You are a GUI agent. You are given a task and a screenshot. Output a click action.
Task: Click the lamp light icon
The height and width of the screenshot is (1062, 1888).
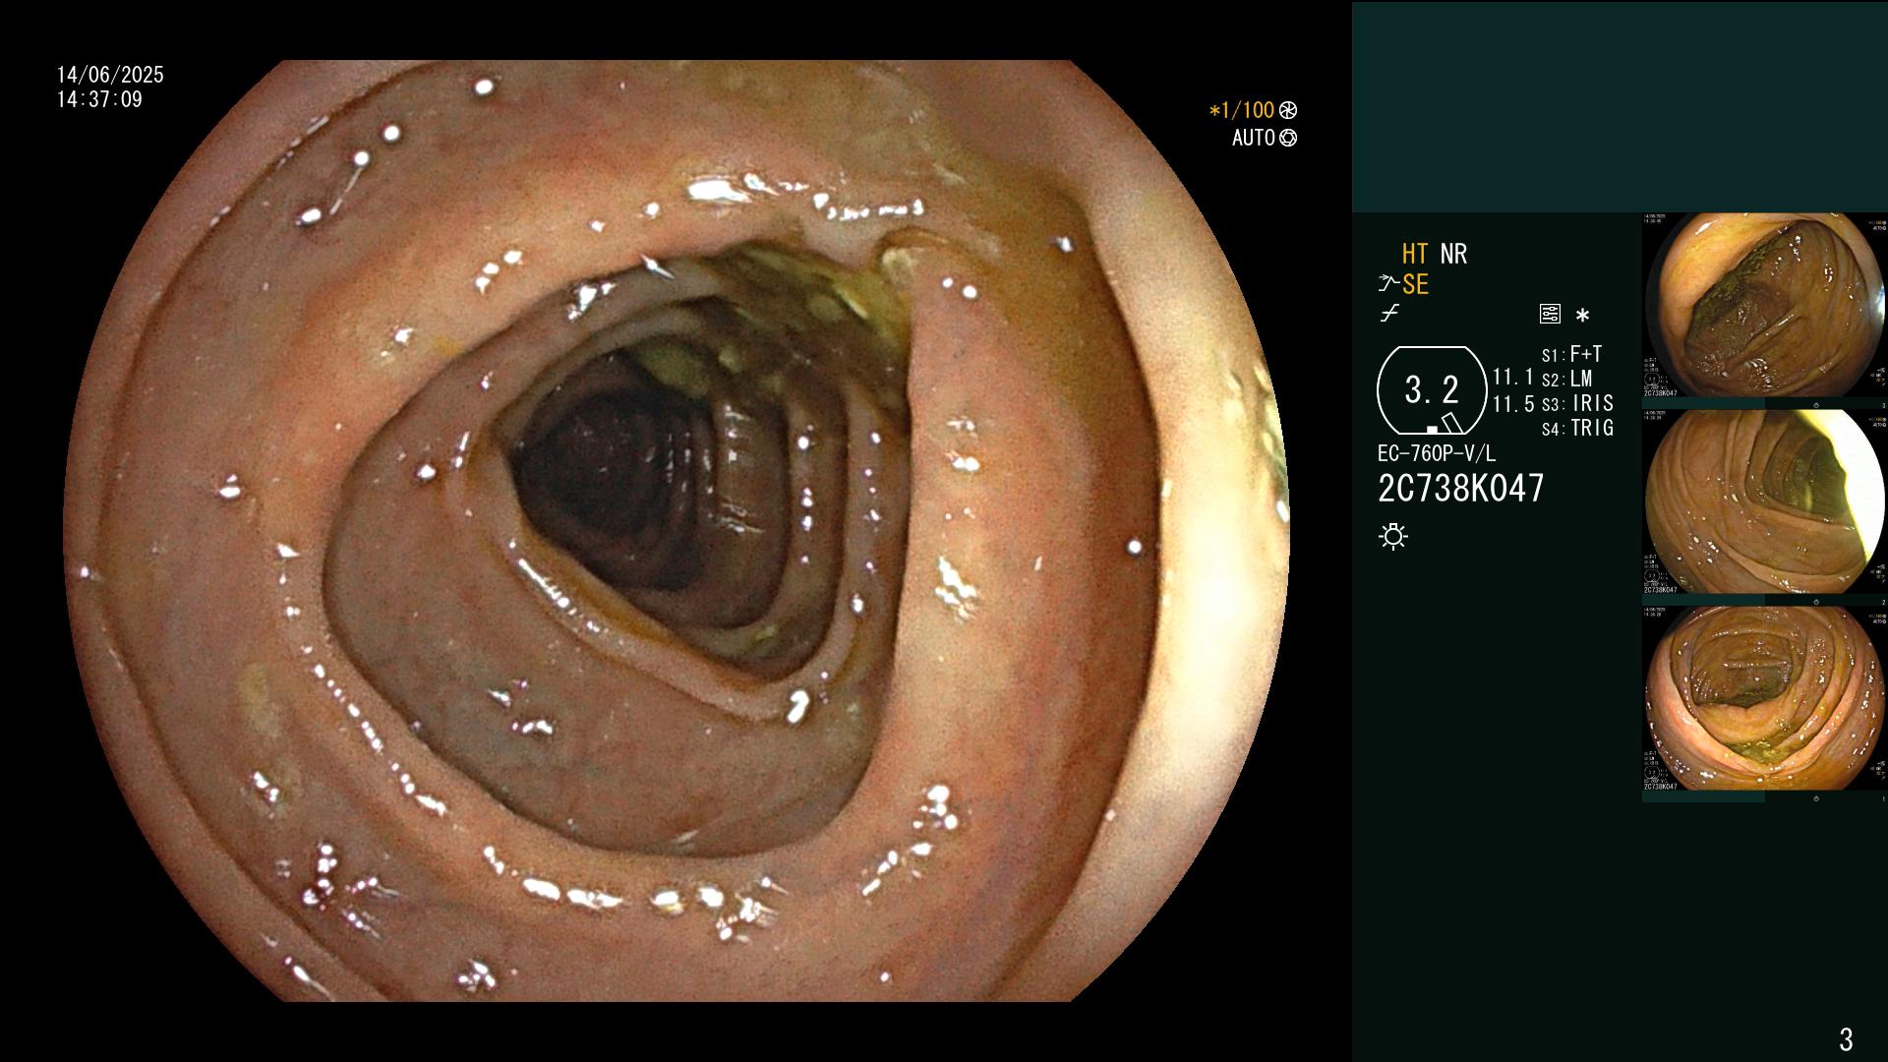(x=1393, y=537)
